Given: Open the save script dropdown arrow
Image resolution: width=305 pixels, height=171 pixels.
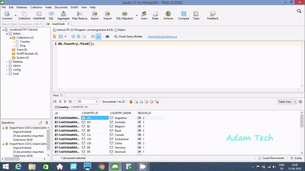Looking at the screenshot, I should coord(65,37).
